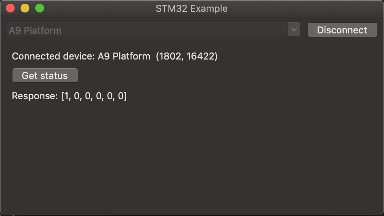Viewport: 384px width, 216px height.
Task: Click the dropdown chevron next to A9 Platform
Action: [294, 29]
